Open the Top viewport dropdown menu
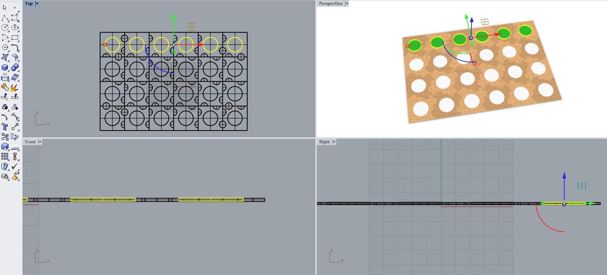This screenshot has width=607, height=275. pyautogui.click(x=37, y=4)
